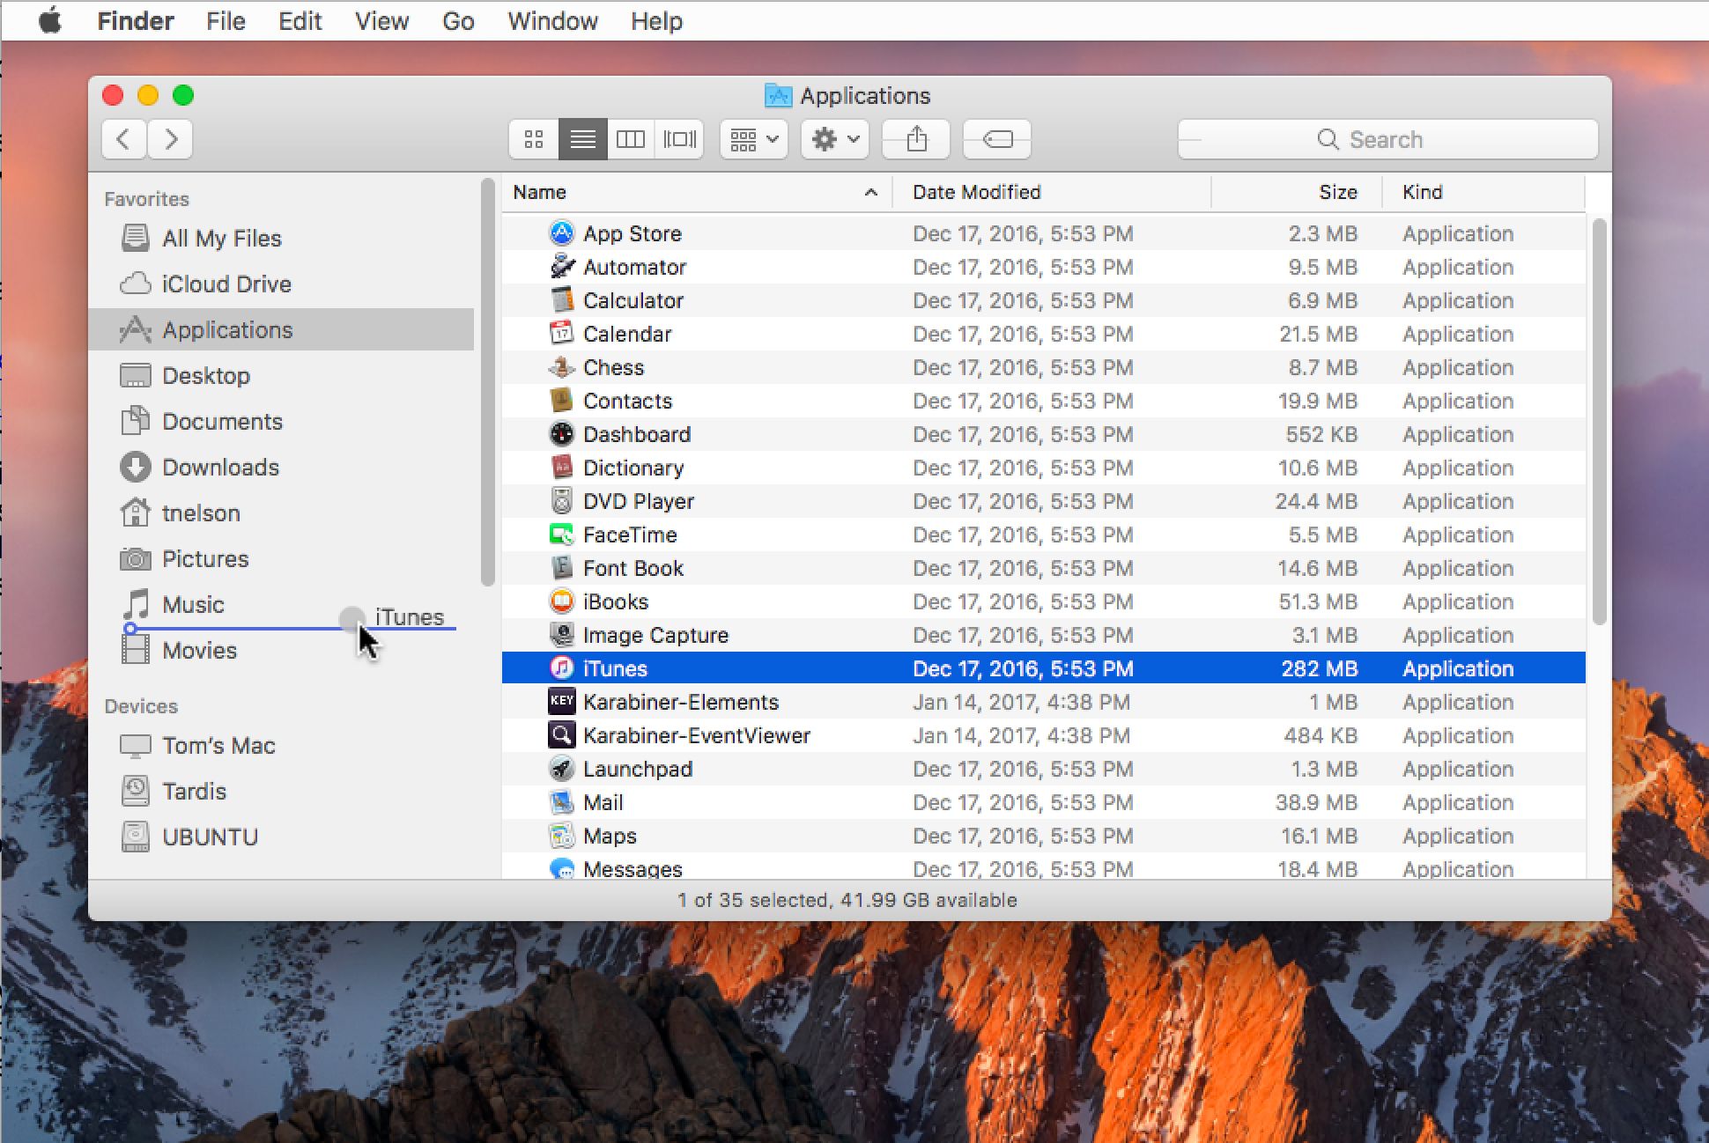The width and height of the screenshot is (1709, 1143).
Task: Select iCloud Drive in Favorites sidebar
Action: (x=228, y=284)
